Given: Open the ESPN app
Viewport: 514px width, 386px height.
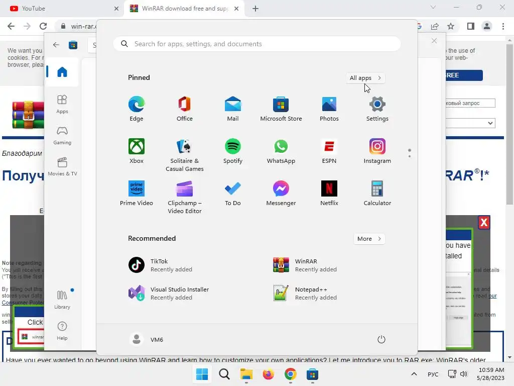Looking at the screenshot, I should click(329, 151).
